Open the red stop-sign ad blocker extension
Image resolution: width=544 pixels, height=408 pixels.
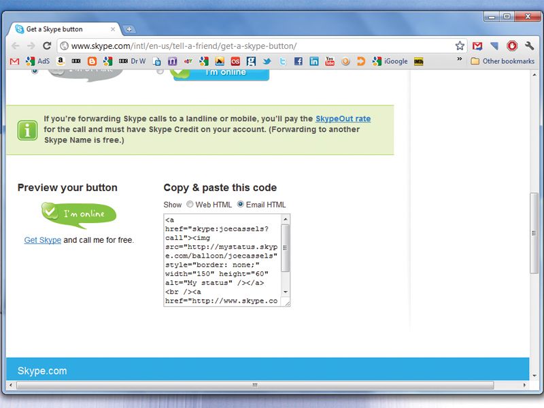coord(512,46)
